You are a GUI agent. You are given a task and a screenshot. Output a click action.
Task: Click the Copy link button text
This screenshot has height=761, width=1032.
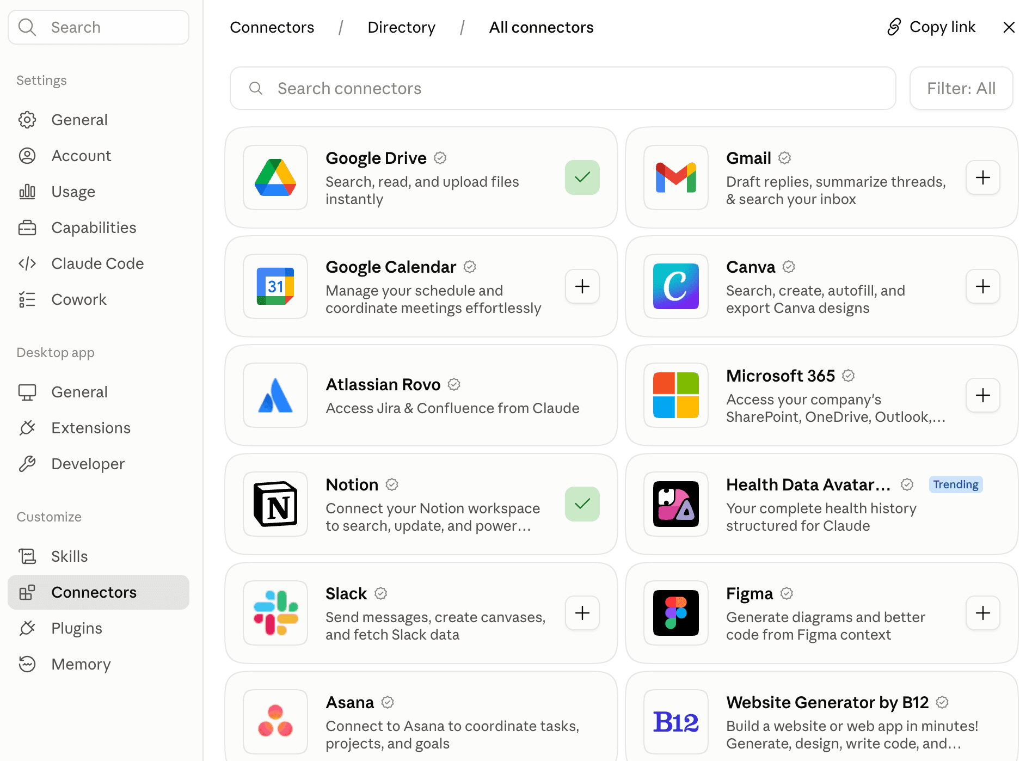pyautogui.click(x=942, y=27)
